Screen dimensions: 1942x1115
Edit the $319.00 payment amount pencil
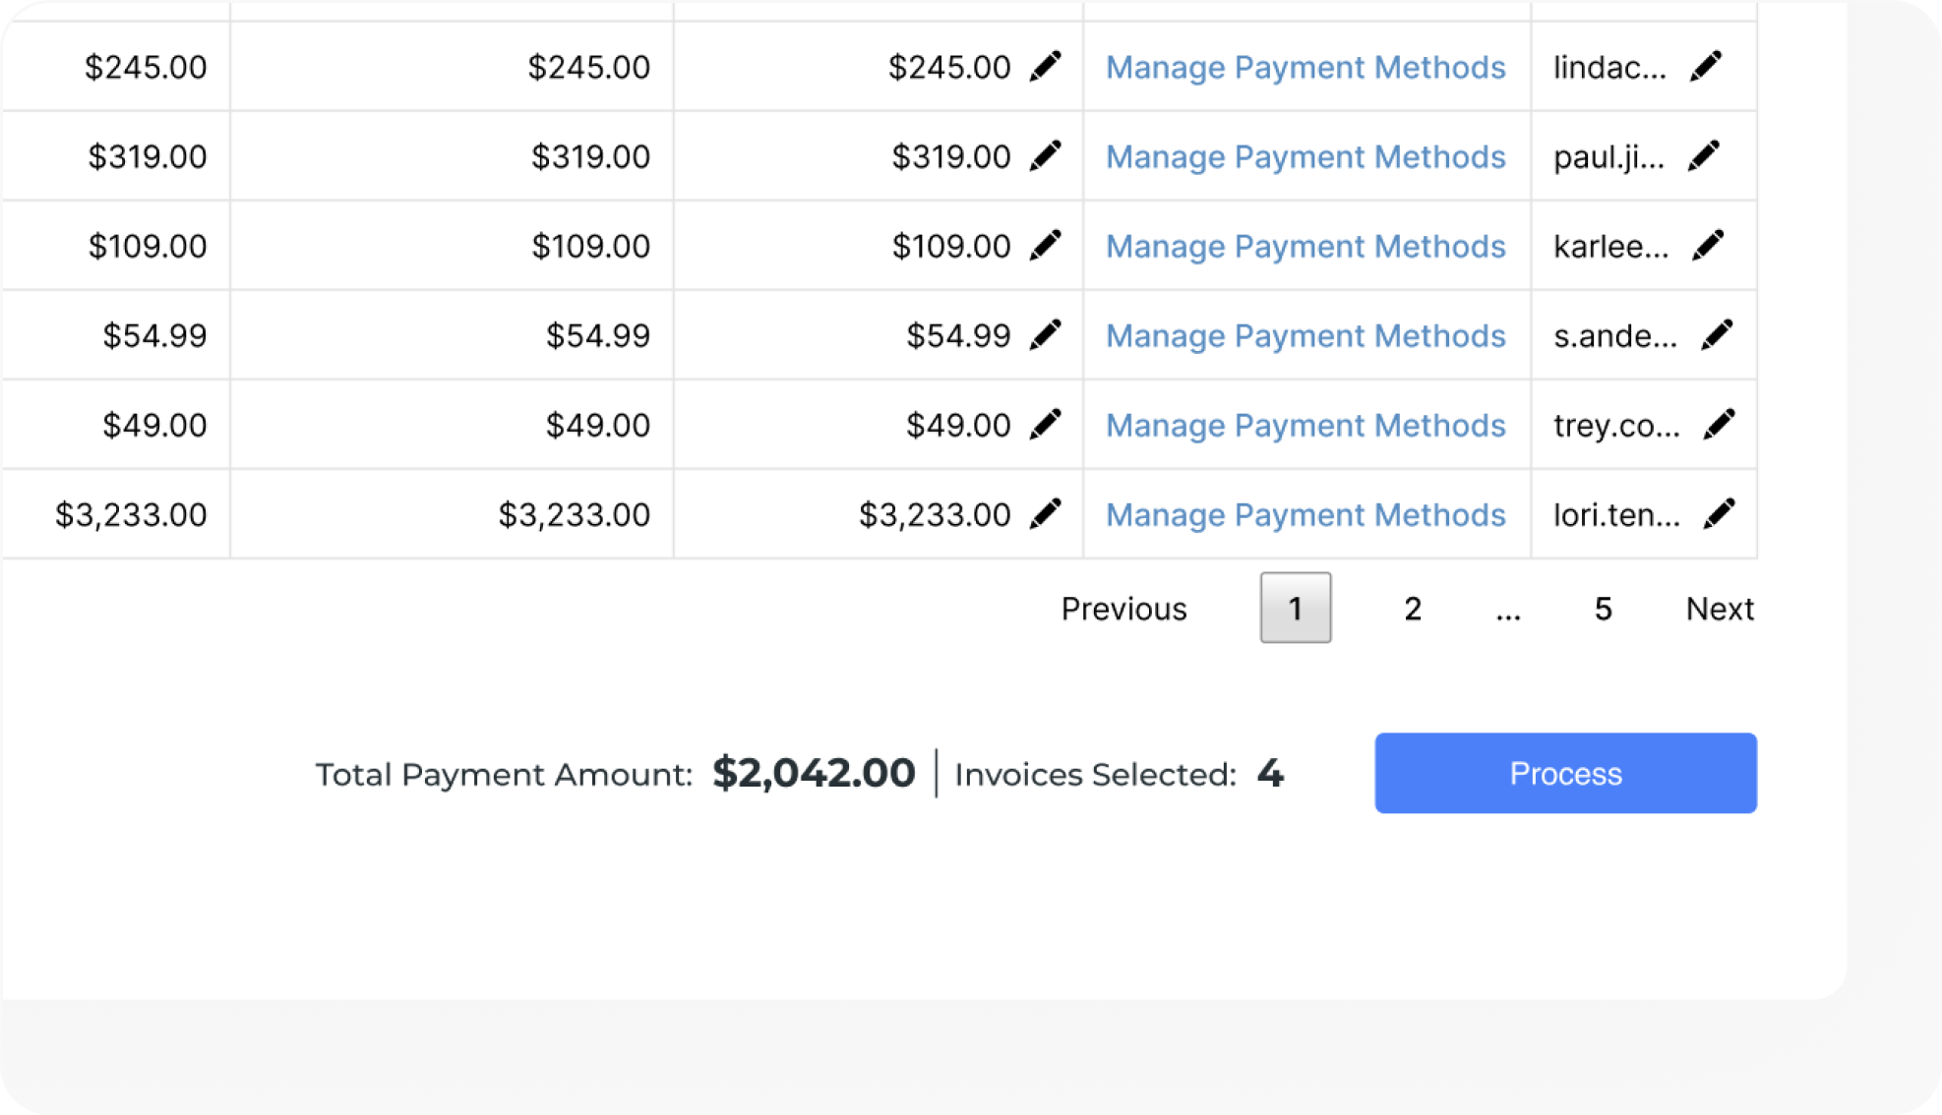(1045, 156)
